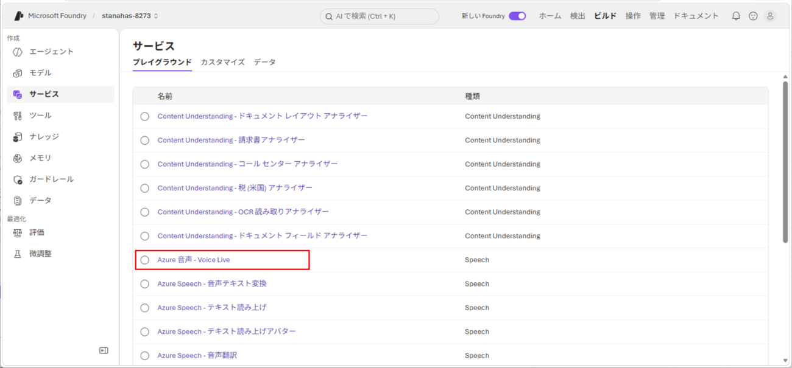Open the stanahas-8273 project dropdown

(x=130, y=16)
